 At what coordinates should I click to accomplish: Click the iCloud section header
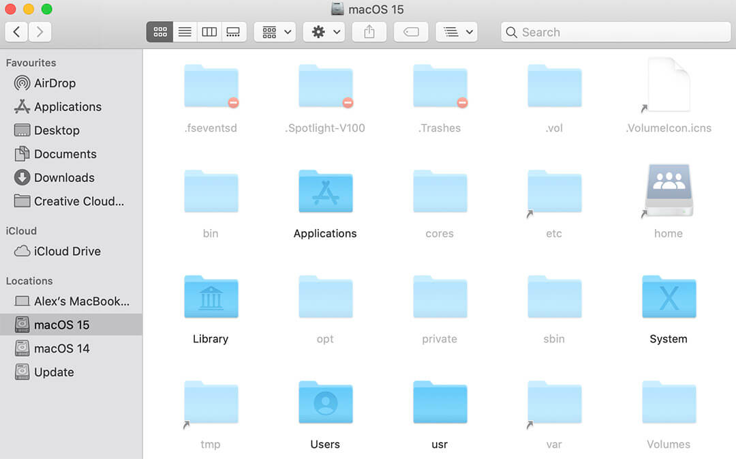click(x=21, y=231)
